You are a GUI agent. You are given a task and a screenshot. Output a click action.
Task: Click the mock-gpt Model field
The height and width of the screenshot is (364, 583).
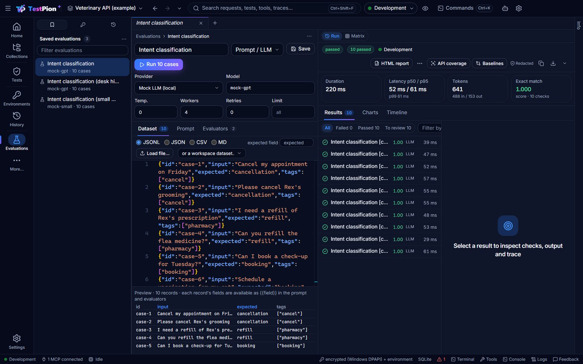pos(270,88)
